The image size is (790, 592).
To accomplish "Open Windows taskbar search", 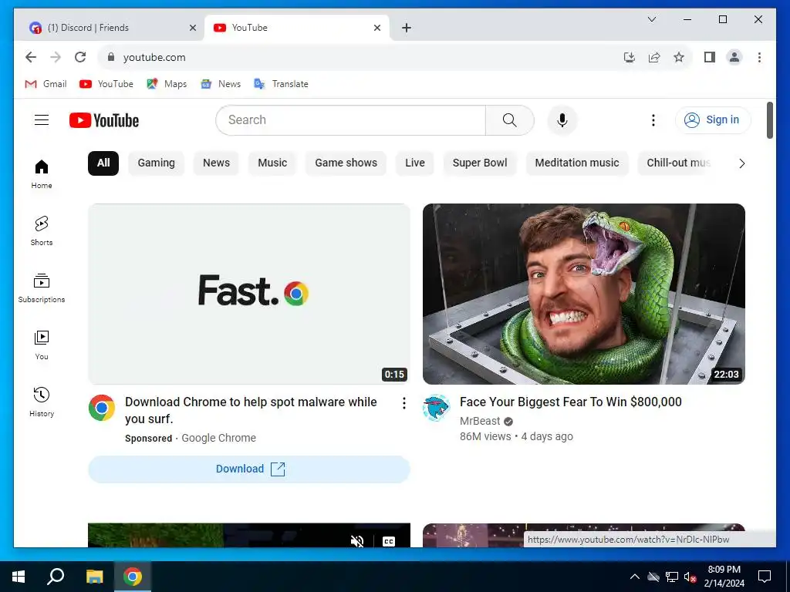I will (56, 577).
